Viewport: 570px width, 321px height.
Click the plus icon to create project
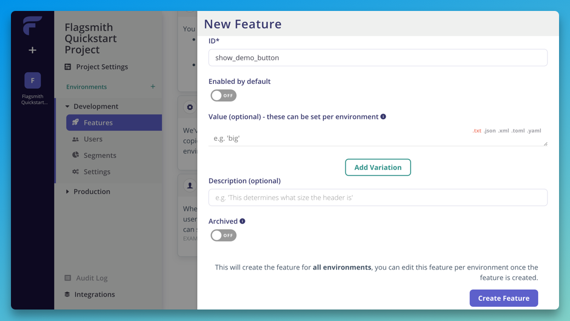pos(32,50)
